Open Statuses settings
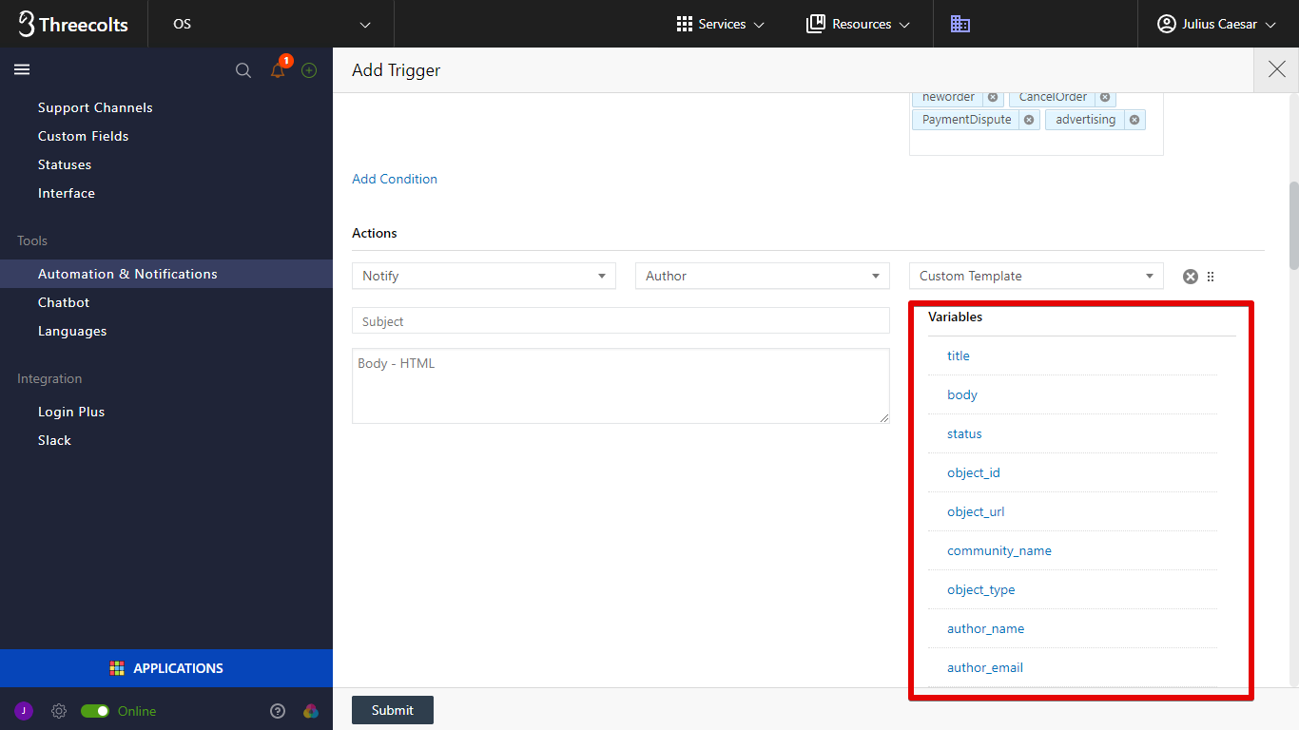The image size is (1299, 730). click(x=65, y=164)
